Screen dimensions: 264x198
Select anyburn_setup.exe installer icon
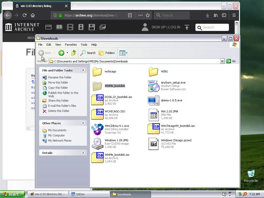pyautogui.click(x=153, y=86)
